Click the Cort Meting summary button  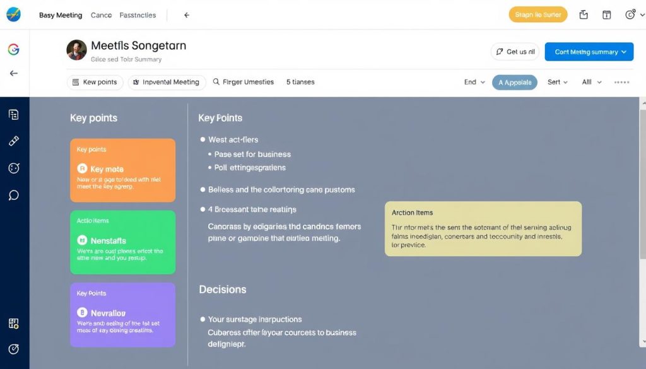pos(589,52)
